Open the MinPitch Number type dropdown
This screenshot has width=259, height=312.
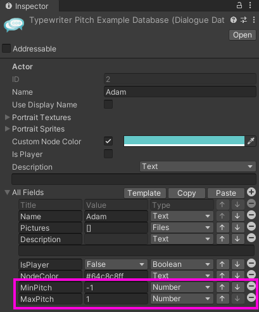(x=182, y=287)
